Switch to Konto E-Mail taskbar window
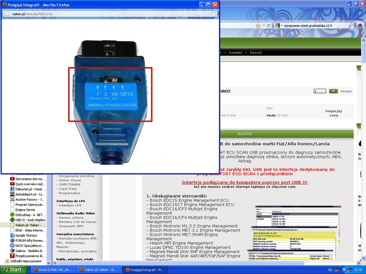Image resolution: width=366 pixels, height=274 pixels. click(x=53, y=270)
